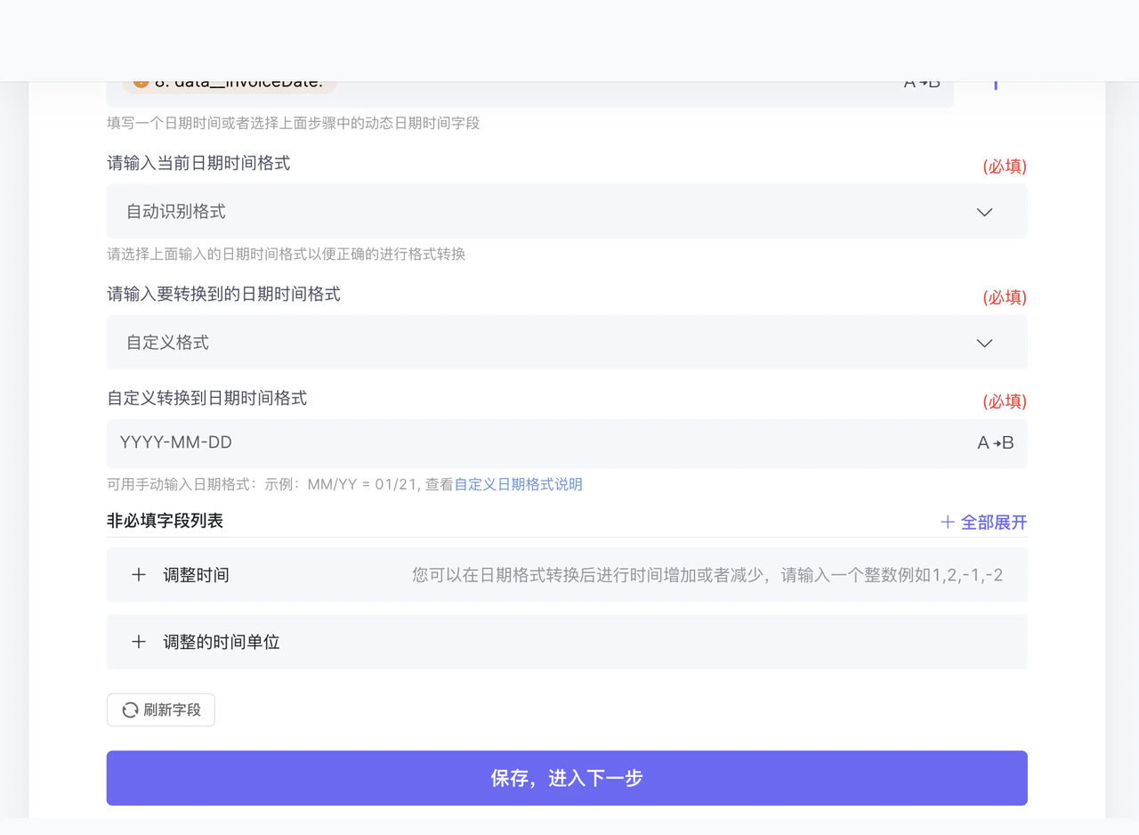Click the plus icon beside 调整时间

pos(139,575)
